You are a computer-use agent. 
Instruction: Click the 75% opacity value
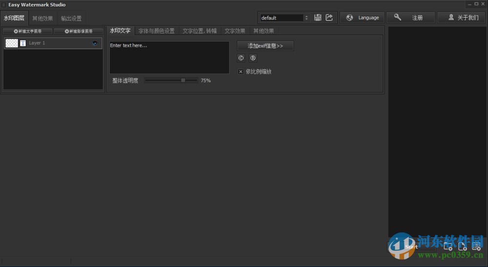pyautogui.click(x=206, y=80)
